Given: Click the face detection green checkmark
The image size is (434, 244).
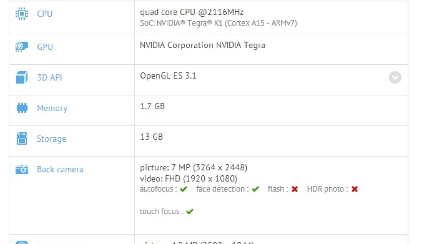Looking at the screenshot, I should coord(255,189).
